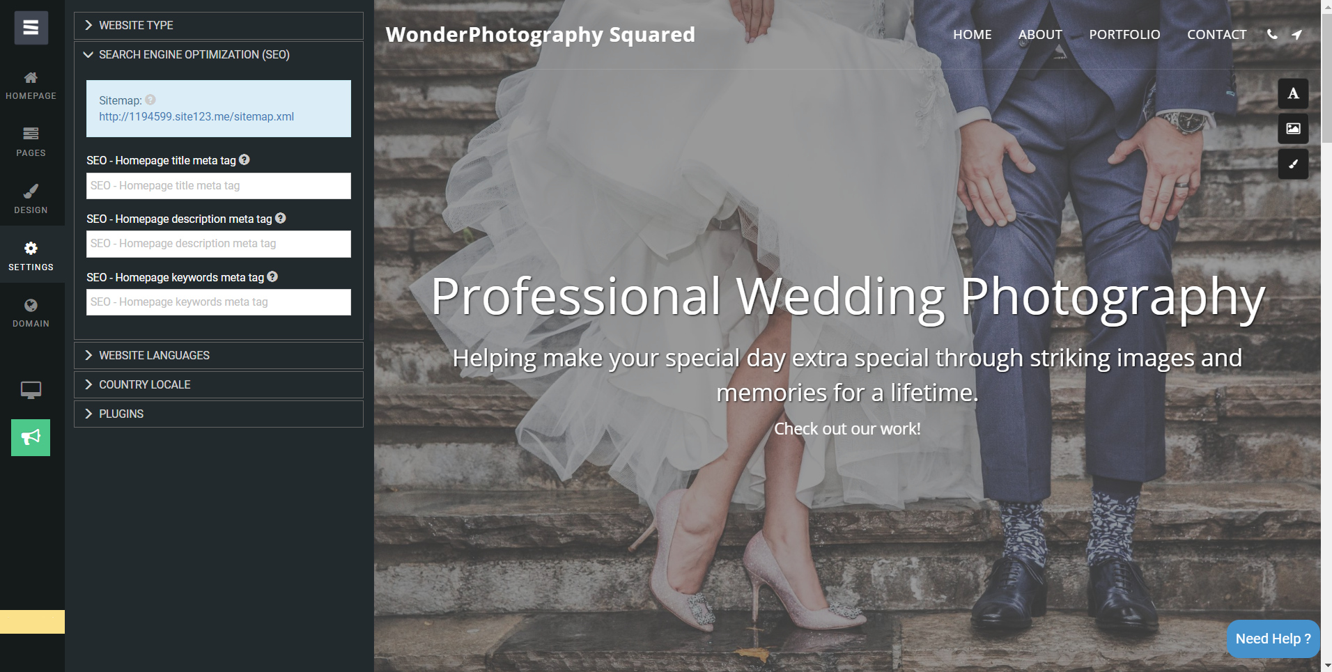1332x672 pixels.
Task: Open the text editing 'A' tool
Action: [x=1293, y=93]
